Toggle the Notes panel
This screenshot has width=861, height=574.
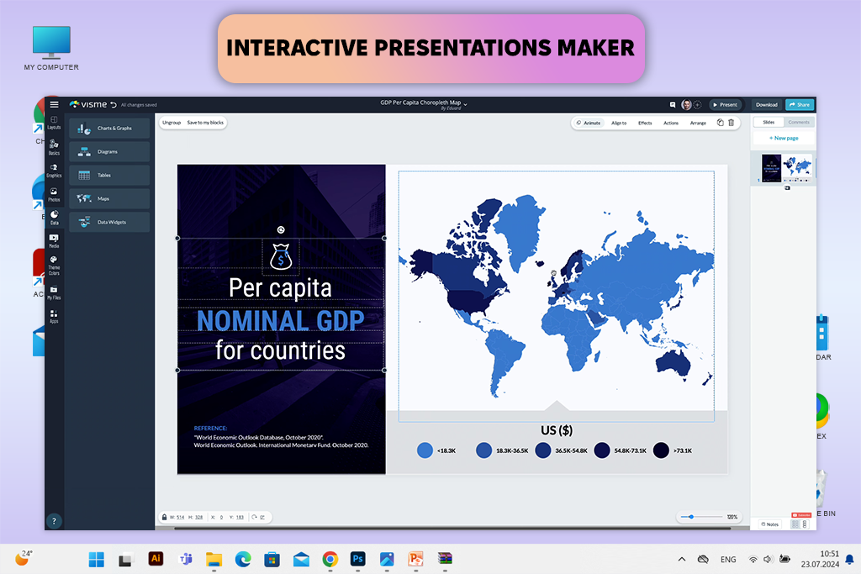tap(769, 524)
